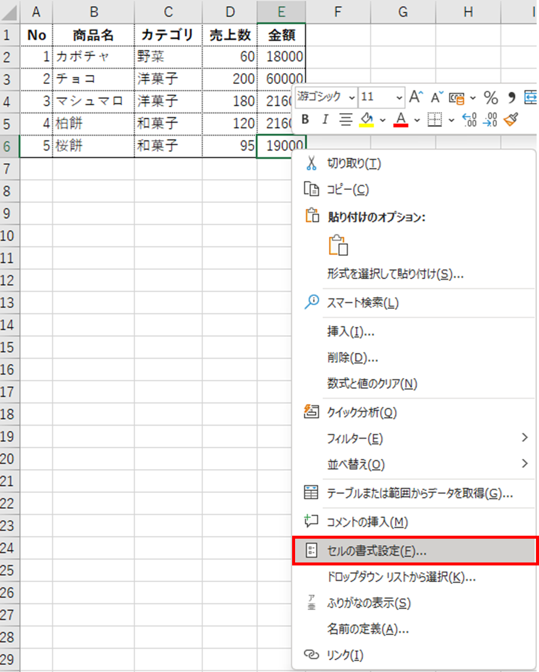
Task: Click the increase decimal icon
Action: pyautogui.click(x=469, y=120)
